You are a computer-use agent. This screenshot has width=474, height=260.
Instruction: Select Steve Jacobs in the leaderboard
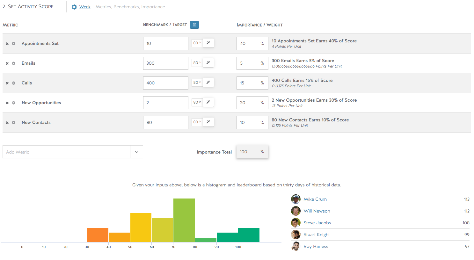pos(317,223)
